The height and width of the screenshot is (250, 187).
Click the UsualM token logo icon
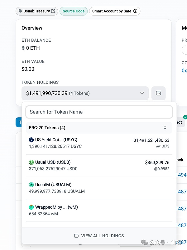coord(31,185)
